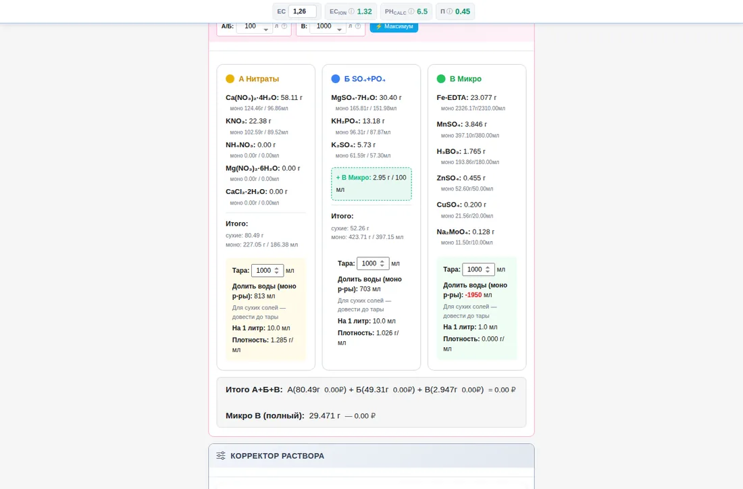Click the yellow dot of А Нитраты
Viewport: 743px width, 489px height.
[x=230, y=78]
